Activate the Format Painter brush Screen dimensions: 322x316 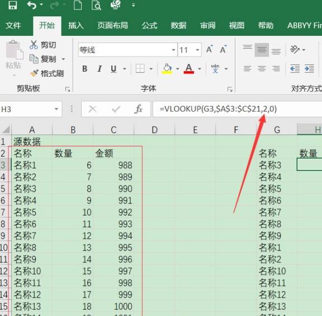pyautogui.click(x=34, y=73)
